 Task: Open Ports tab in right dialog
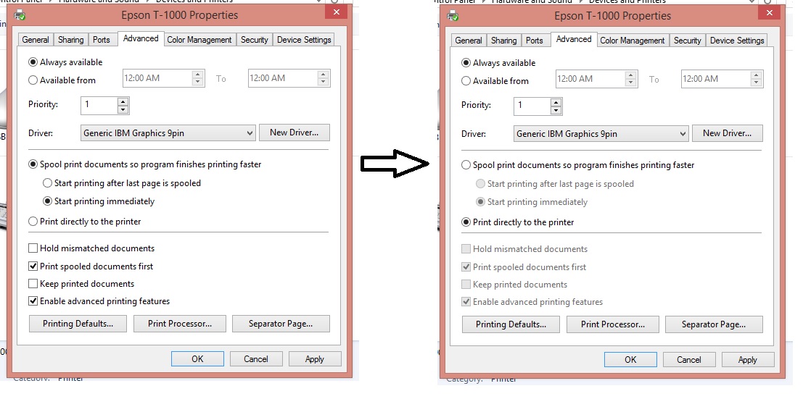pos(535,41)
